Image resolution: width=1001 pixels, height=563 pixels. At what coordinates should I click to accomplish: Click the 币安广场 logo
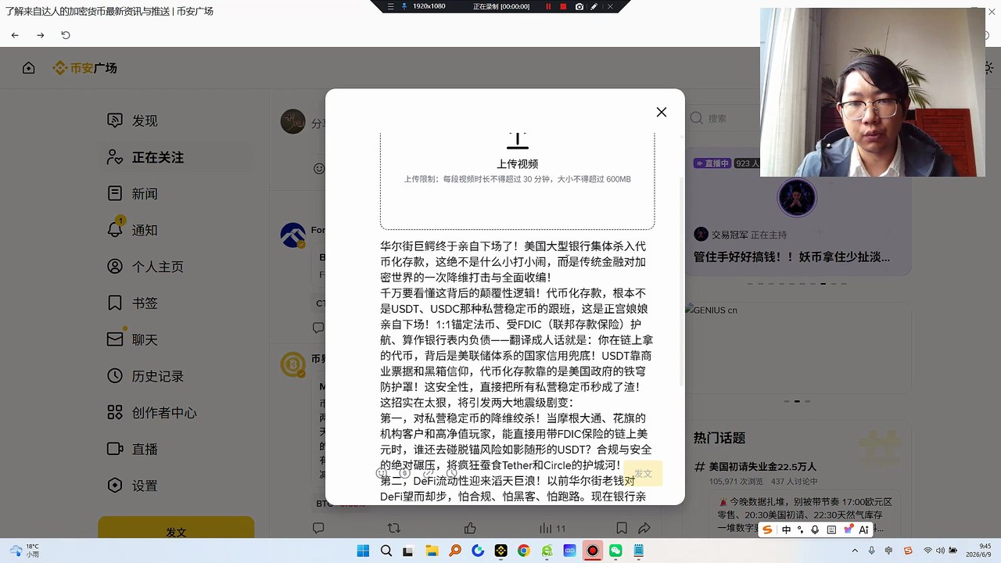click(84, 68)
